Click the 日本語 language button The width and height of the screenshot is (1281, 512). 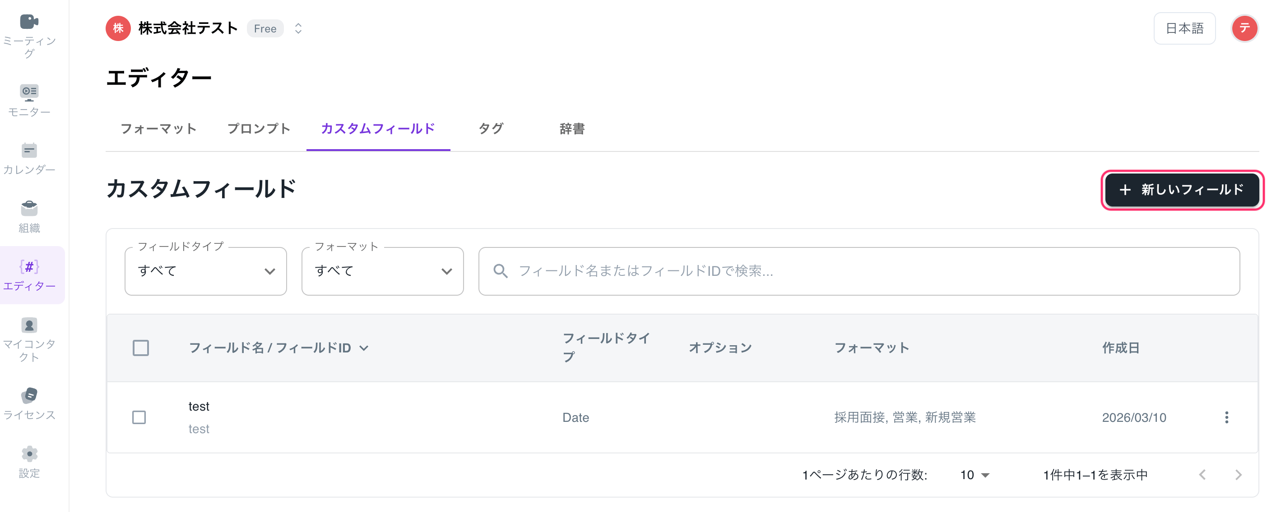[x=1184, y=28]
